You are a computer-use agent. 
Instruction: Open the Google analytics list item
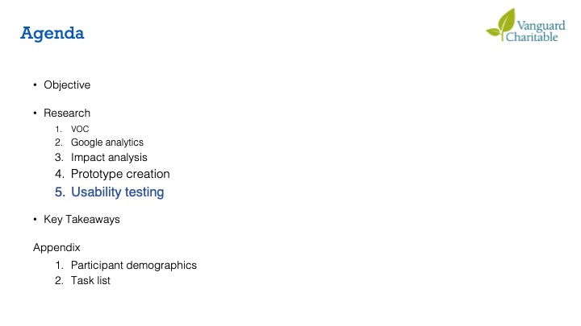pyautogui.click(x=107, y=142)
